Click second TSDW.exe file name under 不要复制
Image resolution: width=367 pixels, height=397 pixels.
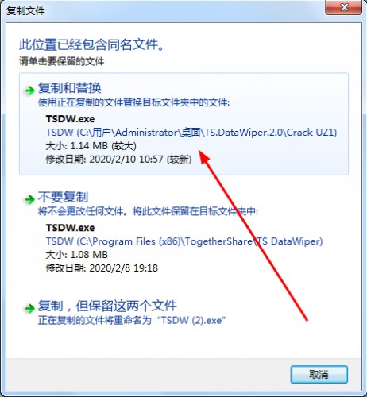70,228
